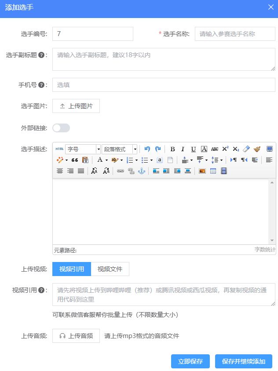Open unordered list style dropdown
The width and height of the screenshot is (278, 371).
pos(151,160)
